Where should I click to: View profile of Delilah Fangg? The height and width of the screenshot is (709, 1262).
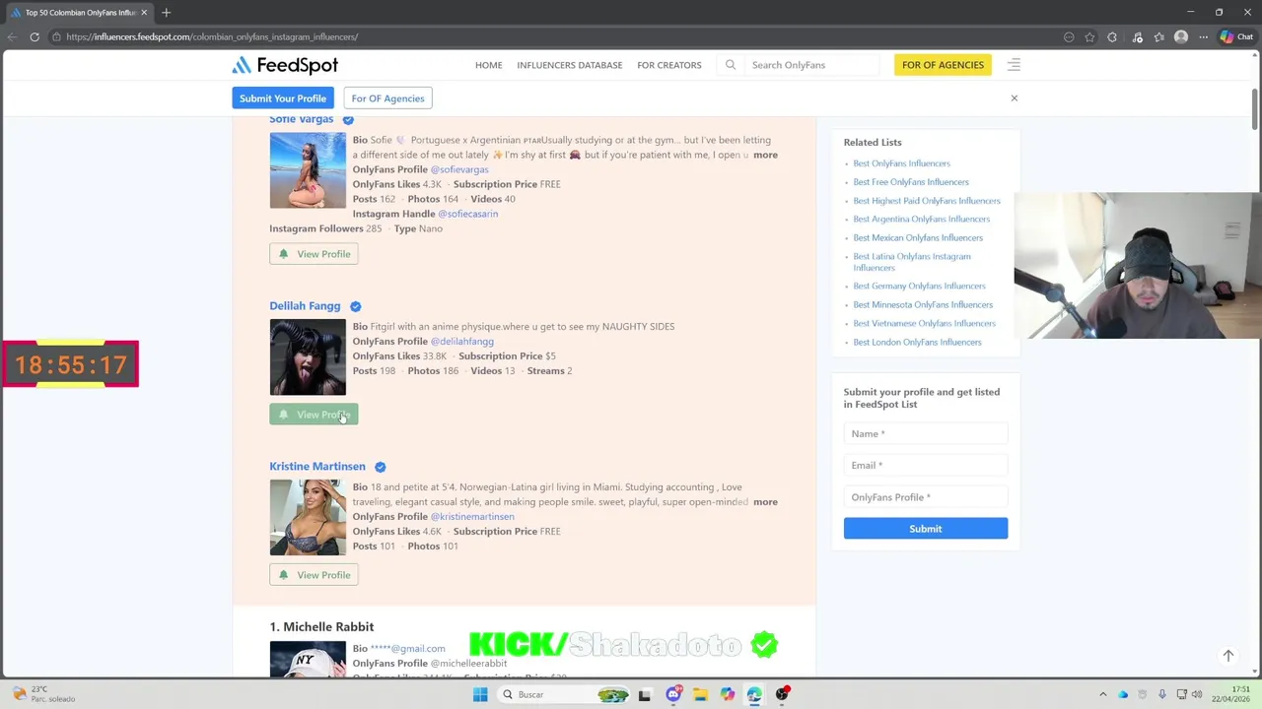point(314,415)
